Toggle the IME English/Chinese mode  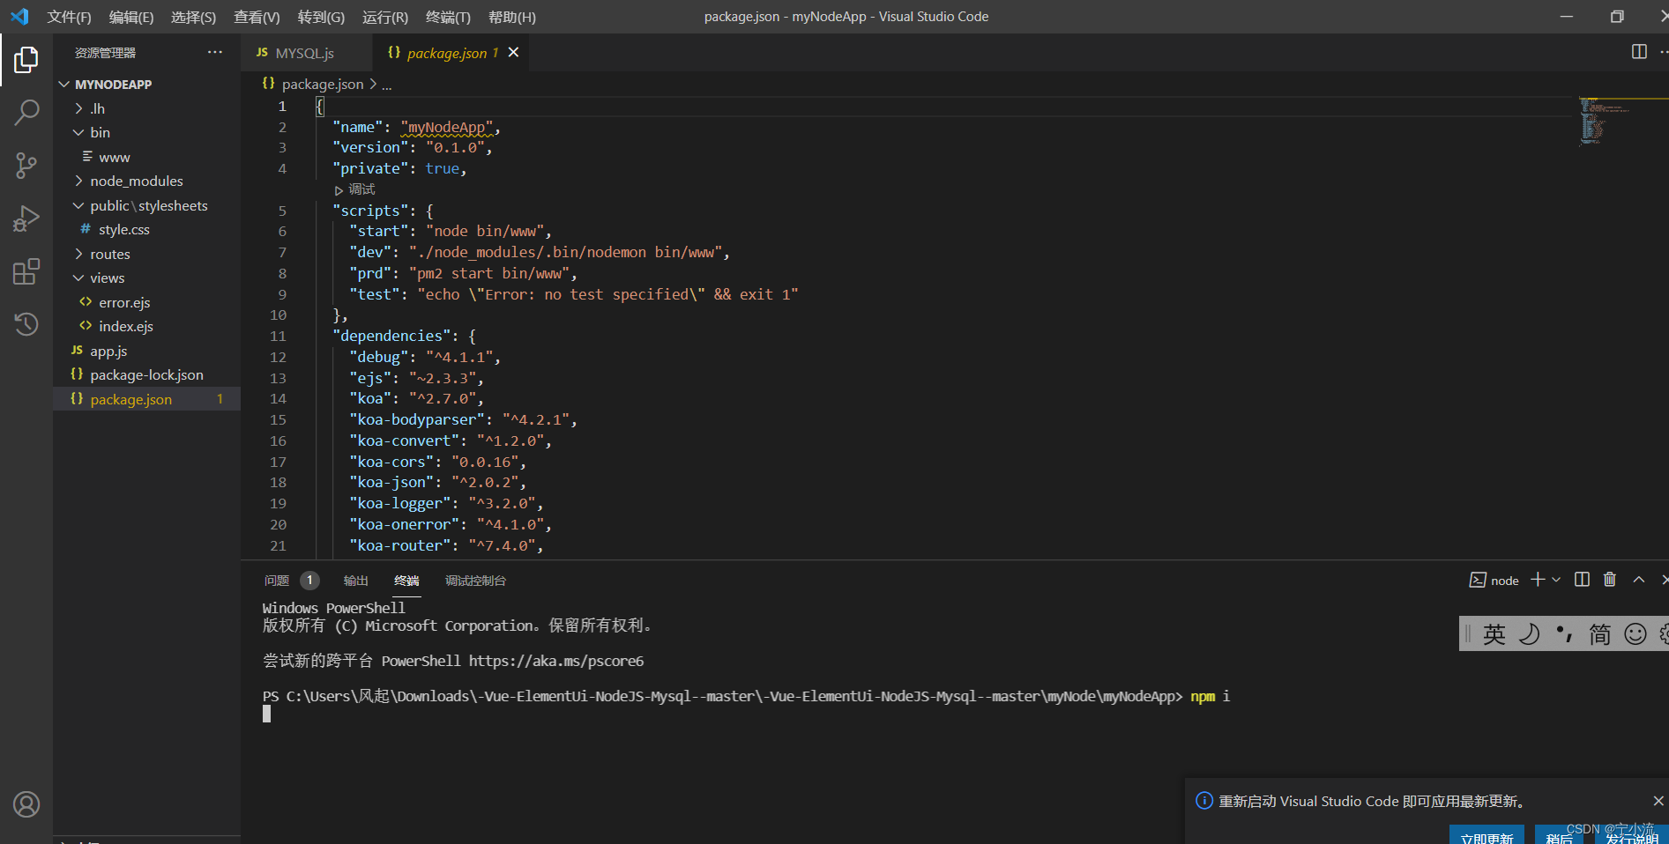pyautogui.click(x=1494, y=634)
